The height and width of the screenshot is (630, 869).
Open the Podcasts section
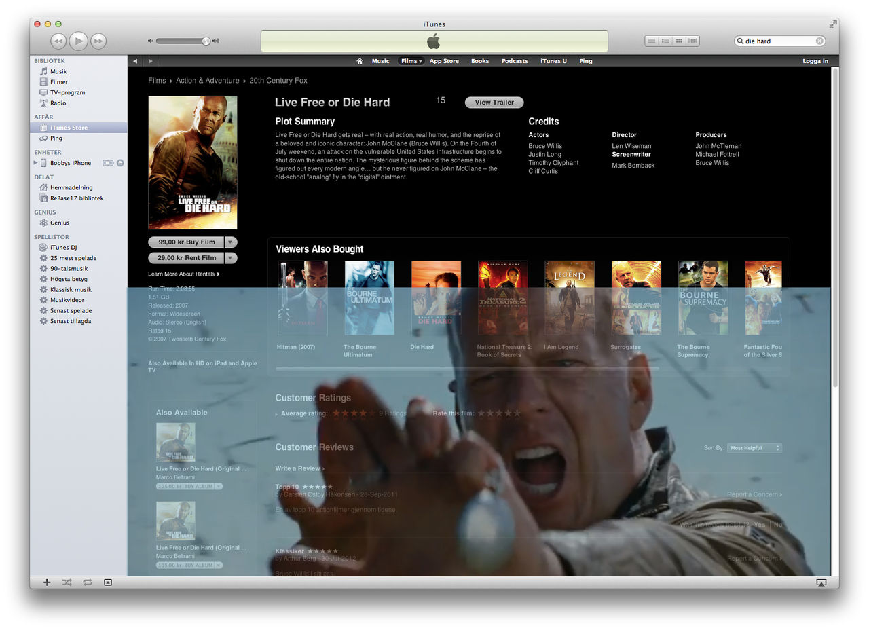tap(515, 60)
